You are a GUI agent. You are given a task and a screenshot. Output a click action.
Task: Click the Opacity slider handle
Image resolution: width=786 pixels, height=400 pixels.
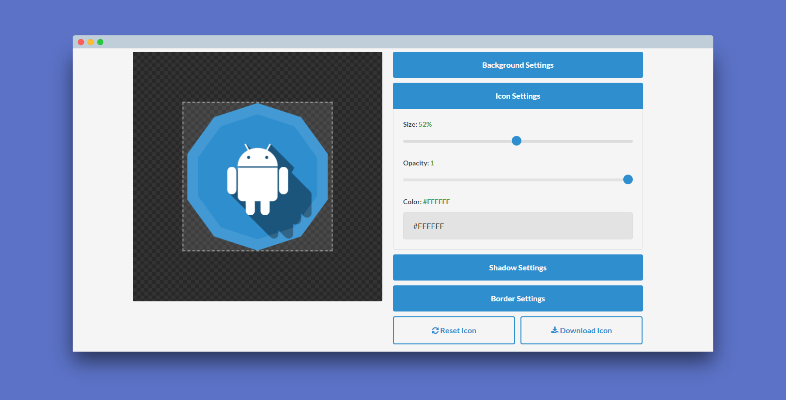[x=628, y=179]
